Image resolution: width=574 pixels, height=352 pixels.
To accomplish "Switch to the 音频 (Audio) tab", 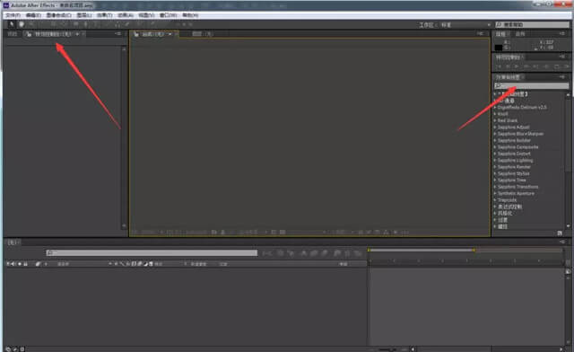I will point(520,34).
